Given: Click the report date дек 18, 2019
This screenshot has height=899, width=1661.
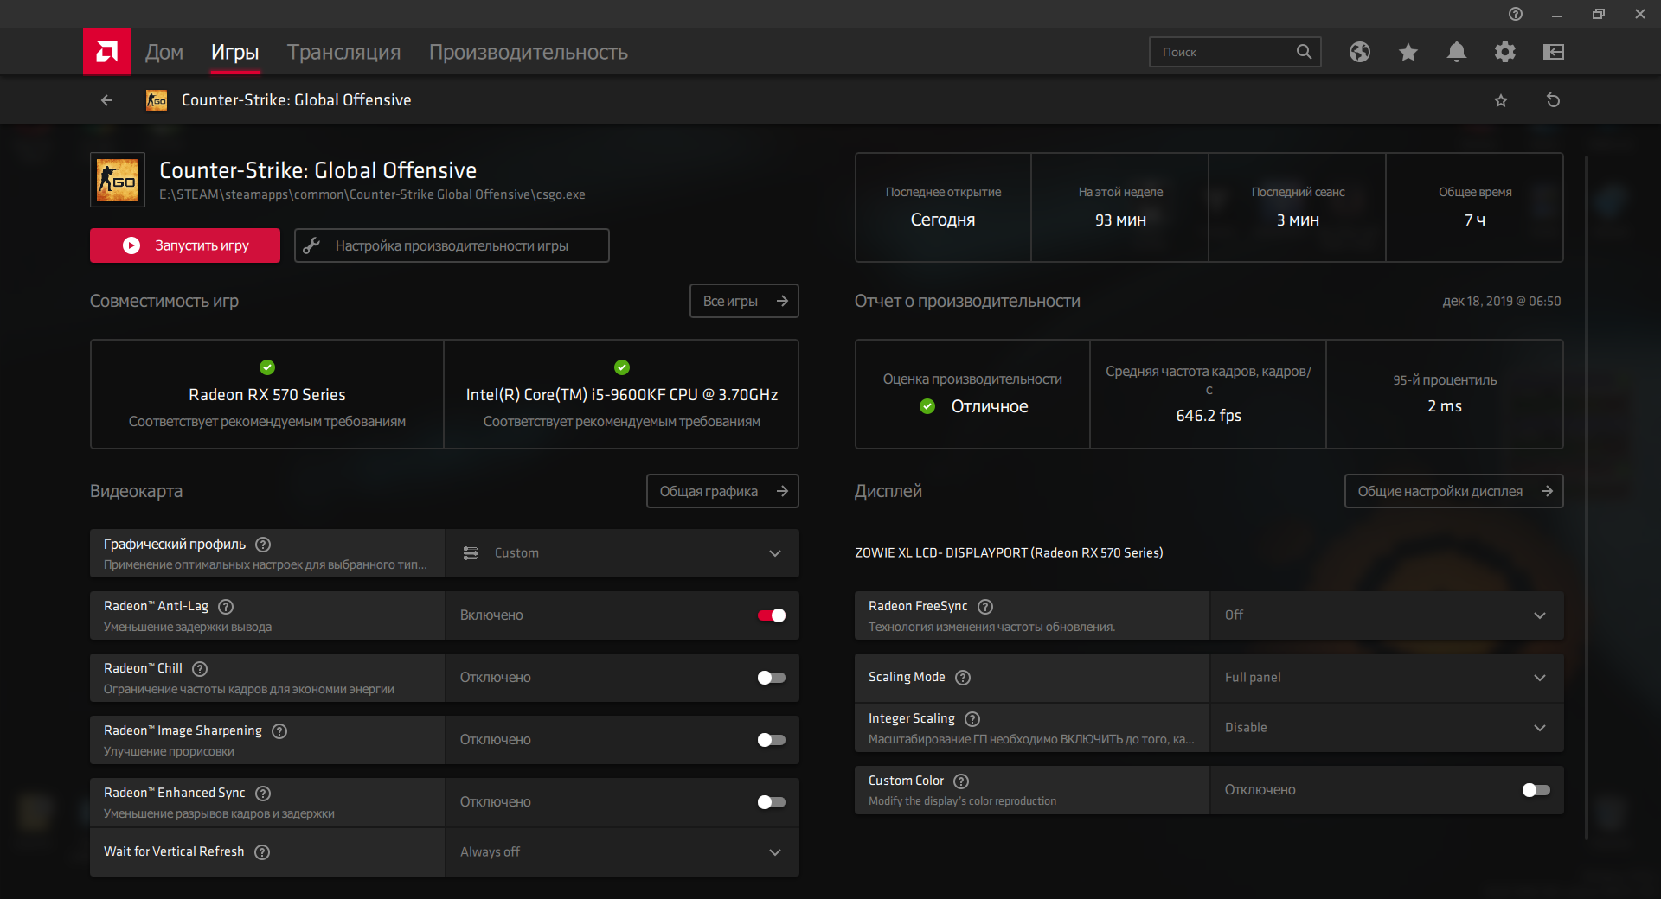Looking at the screenshot, I should point(1502,301).
